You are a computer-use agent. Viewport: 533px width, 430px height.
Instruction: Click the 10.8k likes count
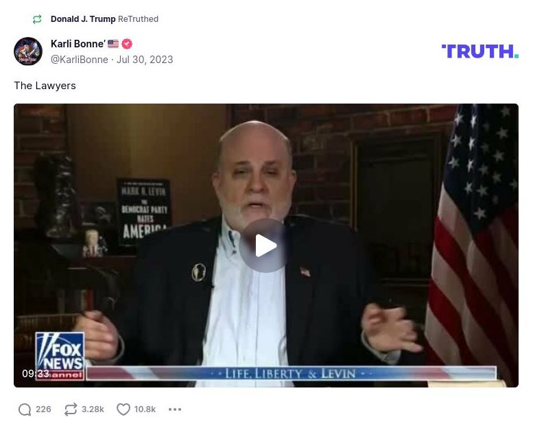pos(145,409)
